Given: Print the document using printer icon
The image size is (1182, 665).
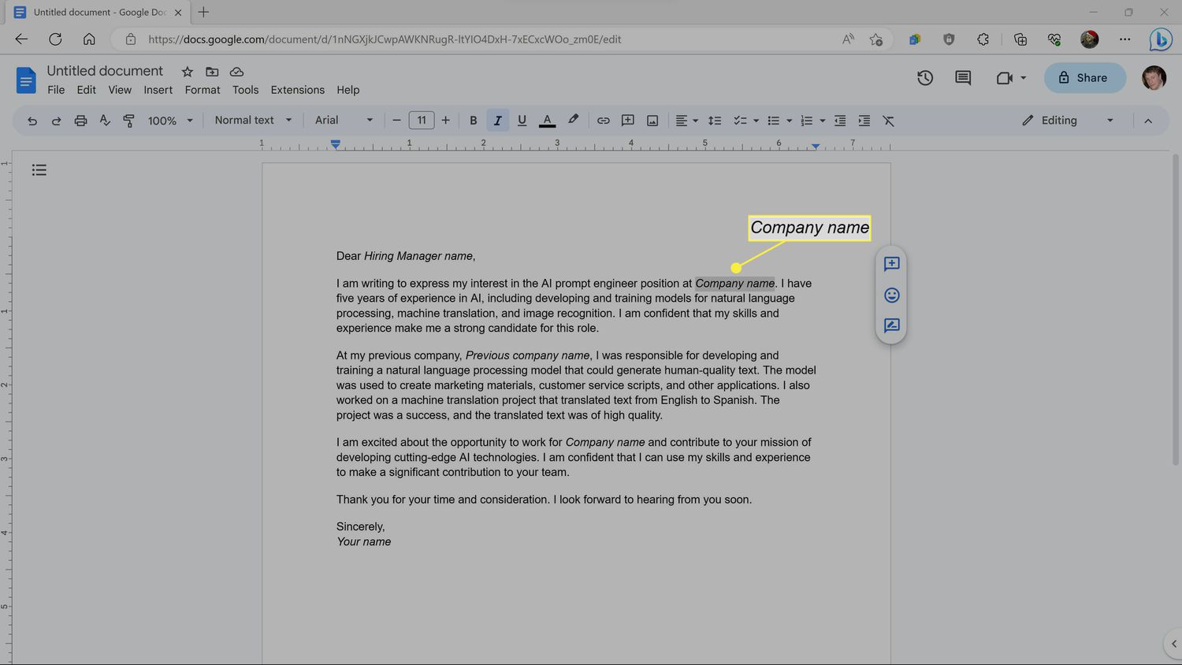Looking at the screenshot, I should [80, 121].
